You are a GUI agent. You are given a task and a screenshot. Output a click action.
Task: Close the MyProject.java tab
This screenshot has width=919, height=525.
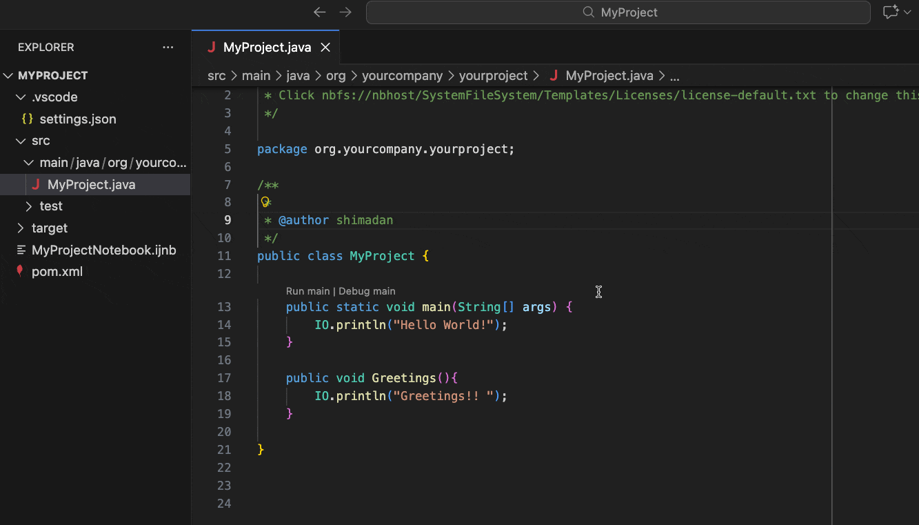coord(325,48)
